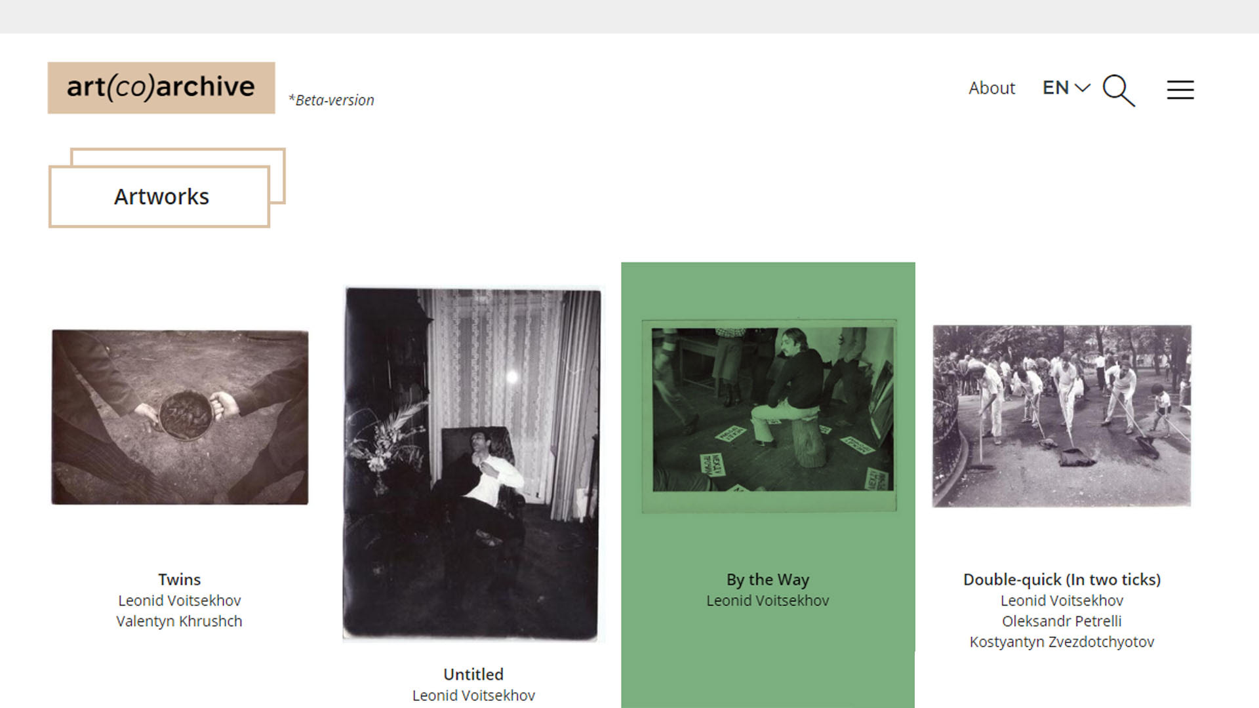Open the Twins artwork photo
This screenshot has height=708, width=1259.
click(x=180, y=417)
